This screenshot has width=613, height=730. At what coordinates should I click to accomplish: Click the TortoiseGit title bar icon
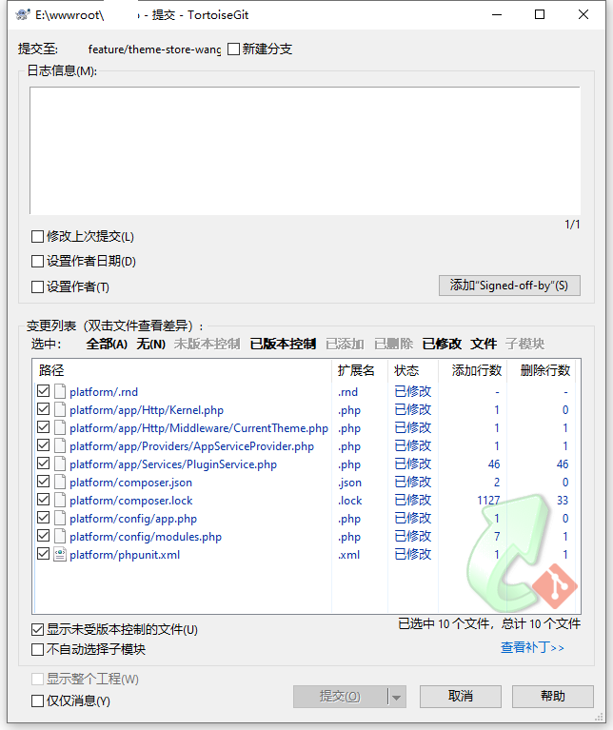click(22, 15)
